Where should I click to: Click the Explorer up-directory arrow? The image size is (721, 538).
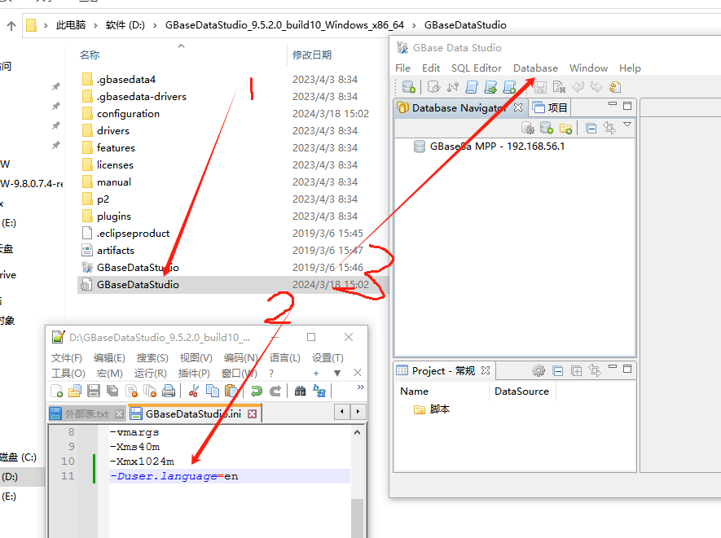[x=11, y=26]
